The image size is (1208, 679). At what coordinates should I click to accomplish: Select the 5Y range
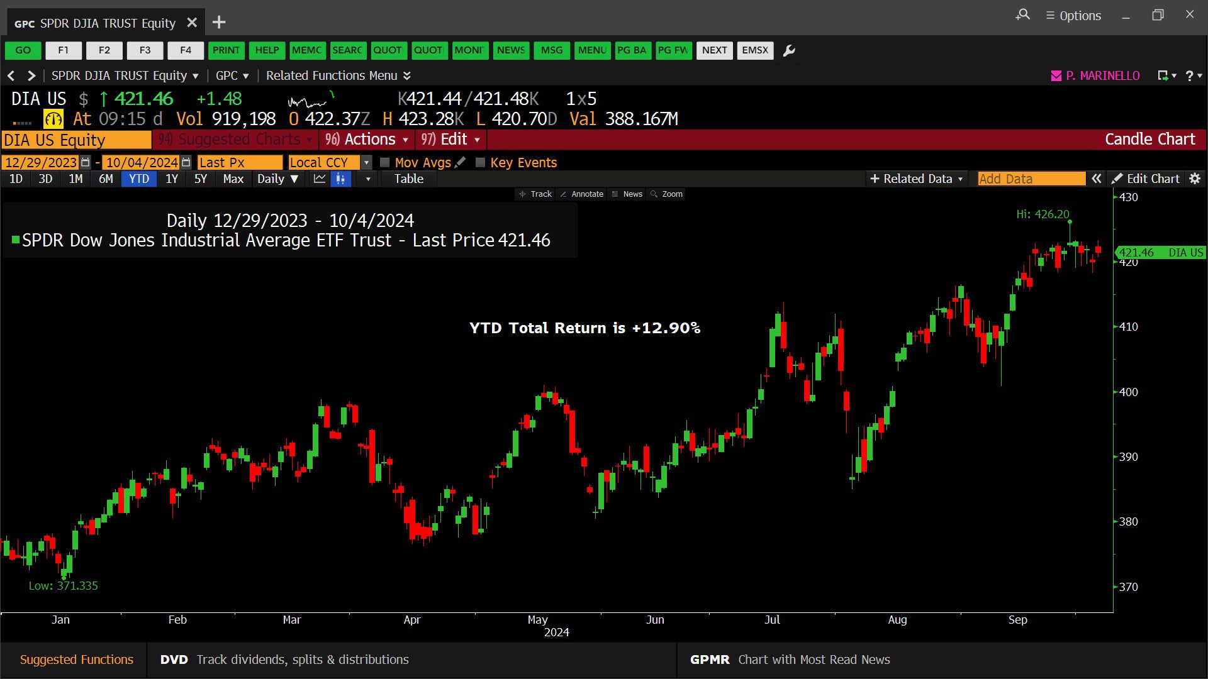pos(201,179)
